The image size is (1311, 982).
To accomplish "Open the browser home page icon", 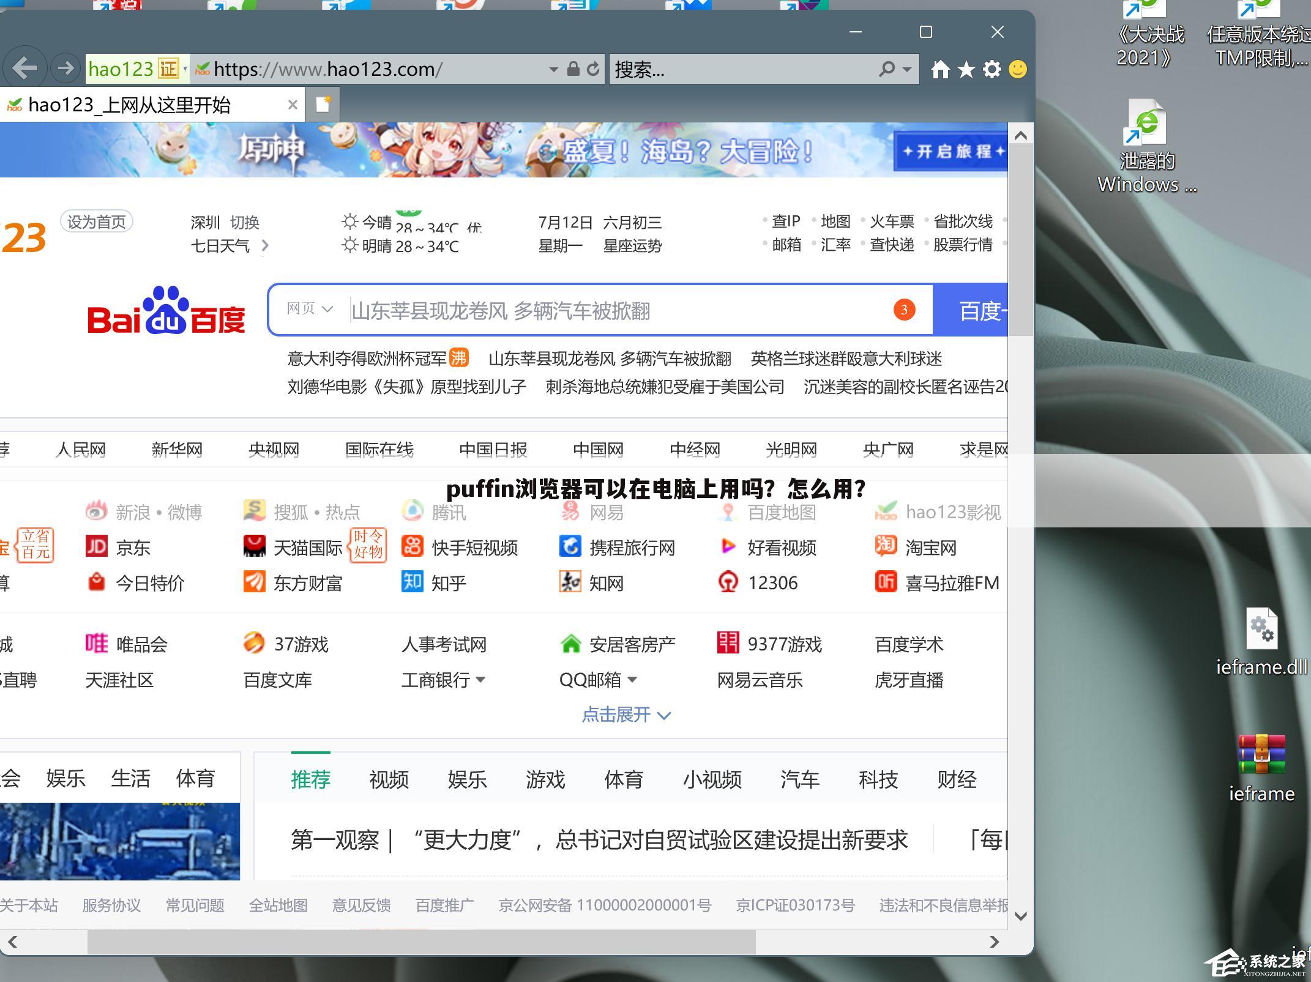I will (940, 69).
